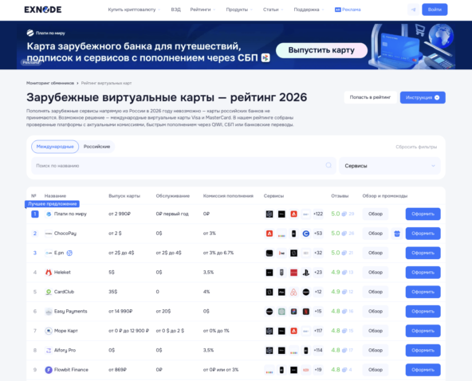Viewport: 472px width, 381px height.
Task: Expand the Продукты navigation menu
Action: [x=239, y=10]
